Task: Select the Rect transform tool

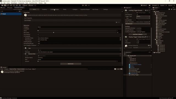Action: (x=14, y=5)
